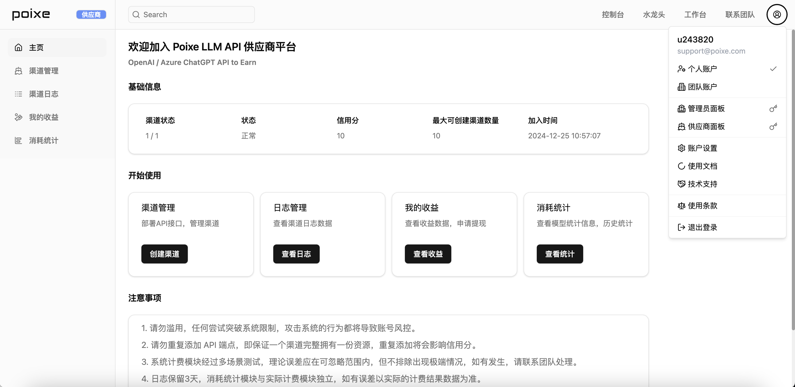Screen dimensions: 795x387
Task: Click the 供应商 badge next to logo
Action: click(x=91, y=15)
